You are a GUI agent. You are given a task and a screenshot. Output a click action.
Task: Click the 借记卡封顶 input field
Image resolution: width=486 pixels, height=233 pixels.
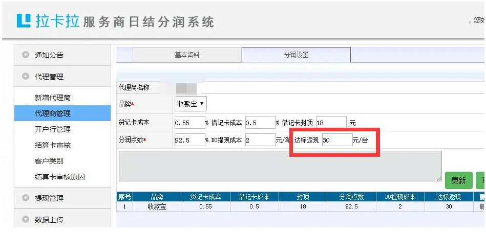pos(331,123)
